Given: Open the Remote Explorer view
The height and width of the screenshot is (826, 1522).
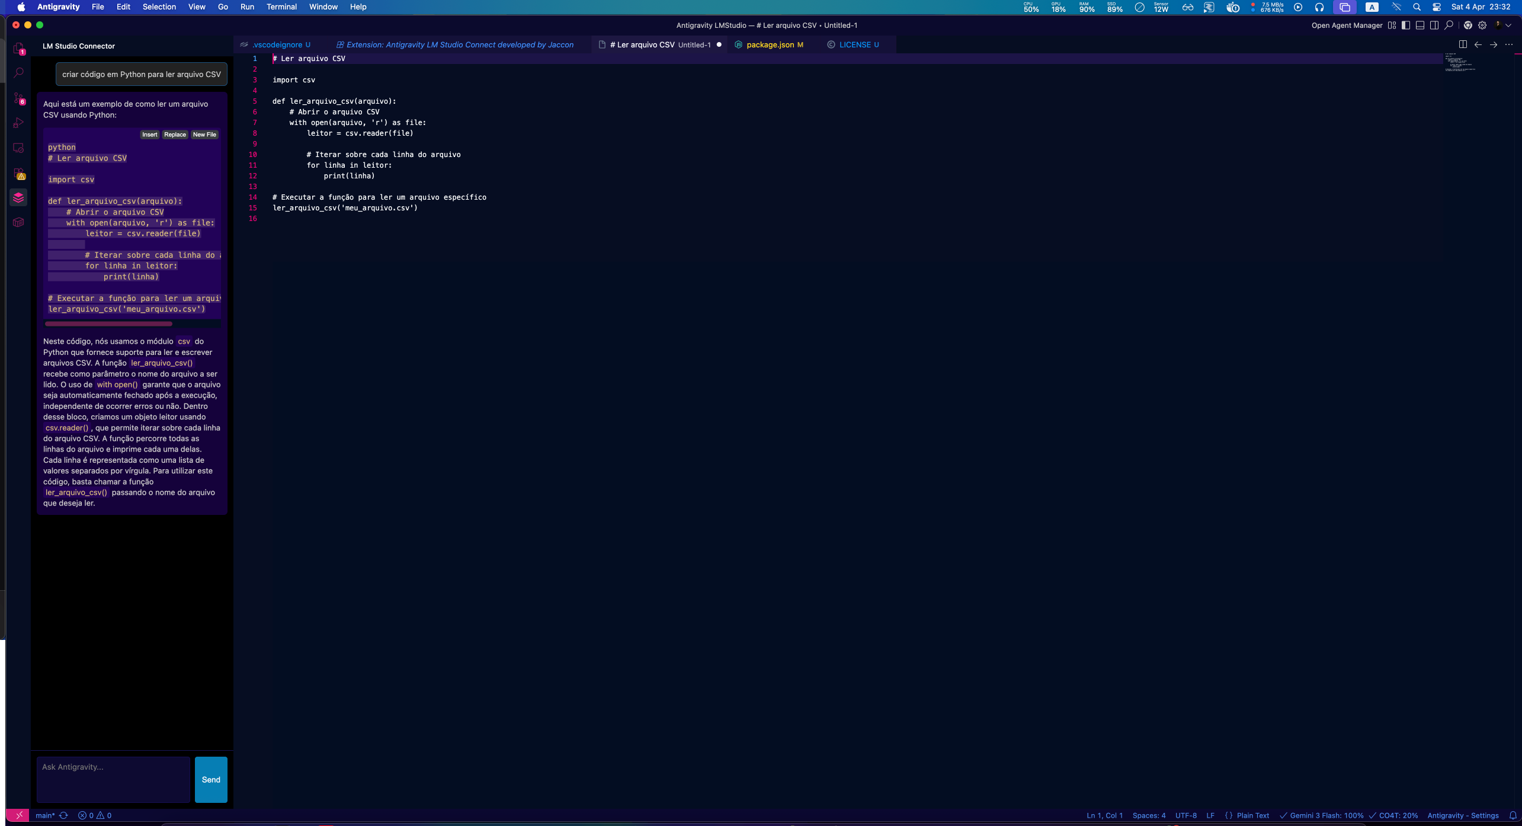Looking at the screenshot, I should (18, 148).
